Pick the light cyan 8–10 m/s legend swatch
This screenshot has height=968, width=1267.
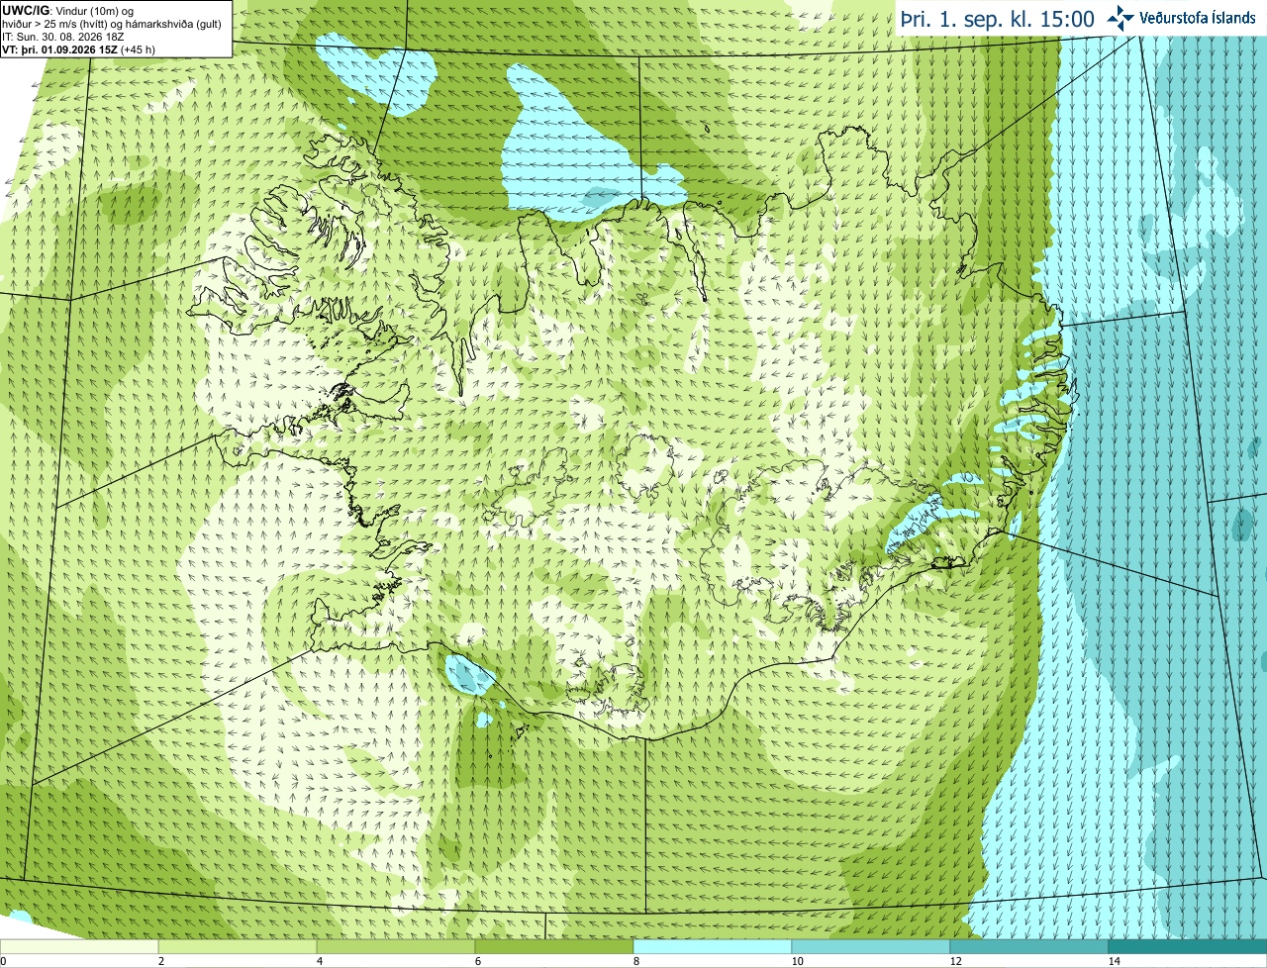(x=713, y=947)
